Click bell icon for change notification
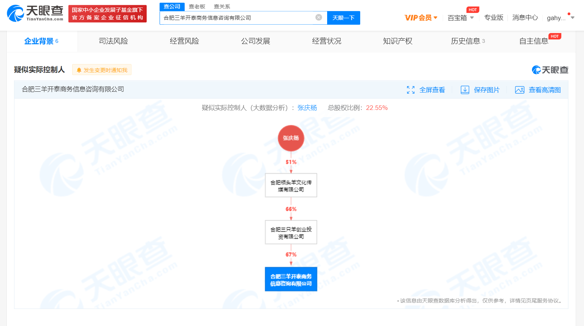Image resolution: width=584 pixels, height=326 pixels. [79, 70]
